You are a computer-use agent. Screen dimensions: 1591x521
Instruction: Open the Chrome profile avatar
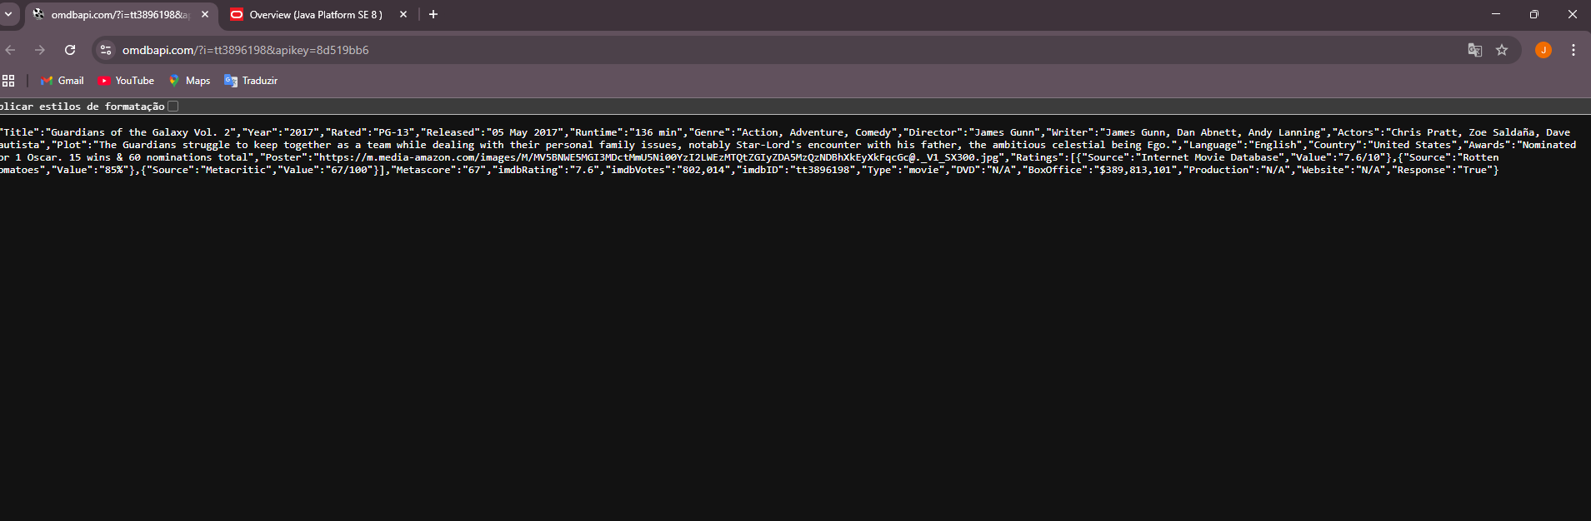point(1543,50)
